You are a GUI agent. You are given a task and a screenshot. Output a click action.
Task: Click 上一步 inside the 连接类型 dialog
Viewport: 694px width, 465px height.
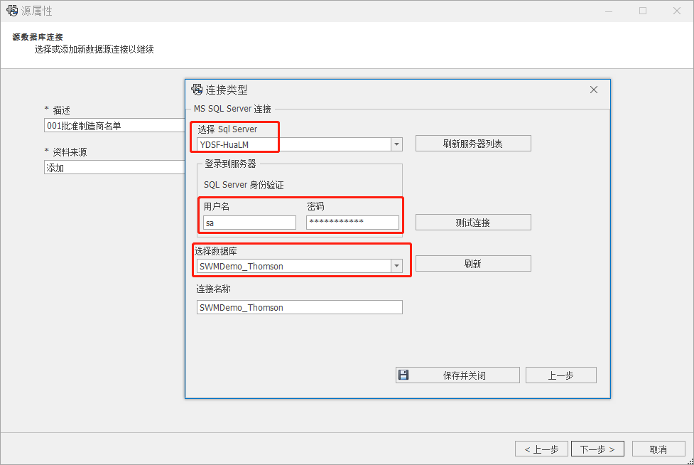(x=560, y=375)
